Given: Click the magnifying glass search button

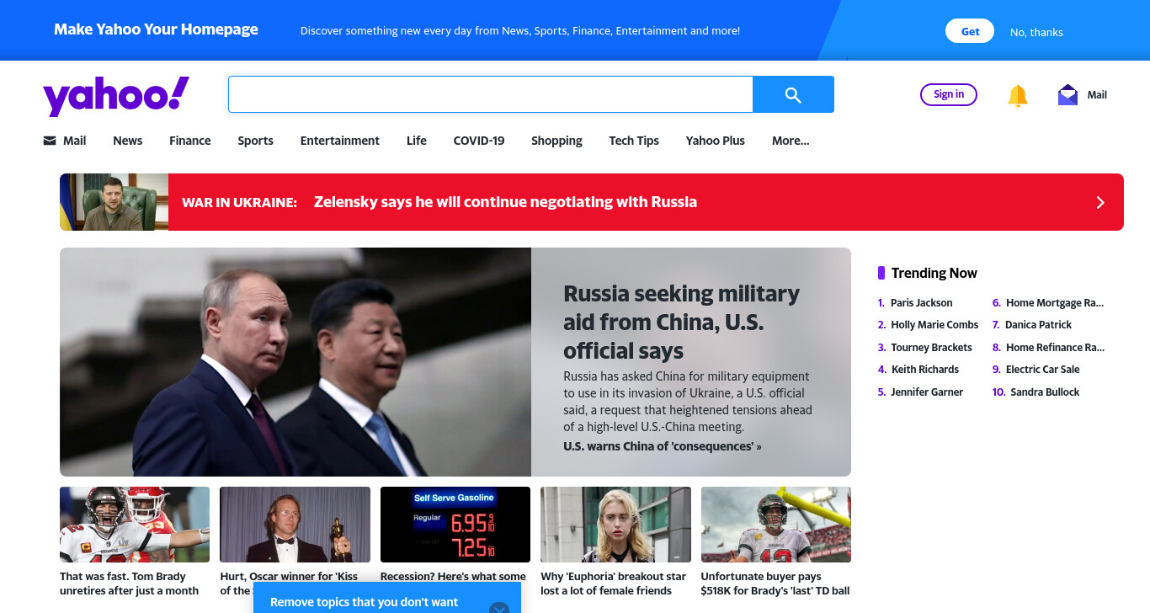Looking at the screenshot, I should point(793,94).
